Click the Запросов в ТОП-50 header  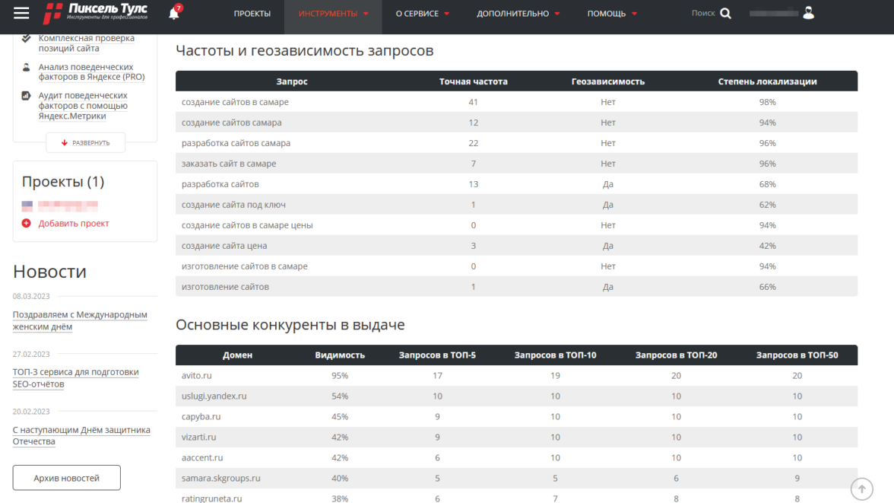[797, 355]
